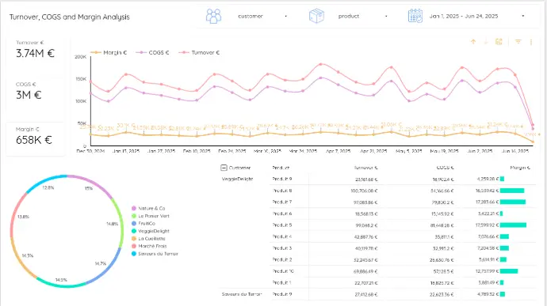Click the drill up arrow icon

point(473,42)
